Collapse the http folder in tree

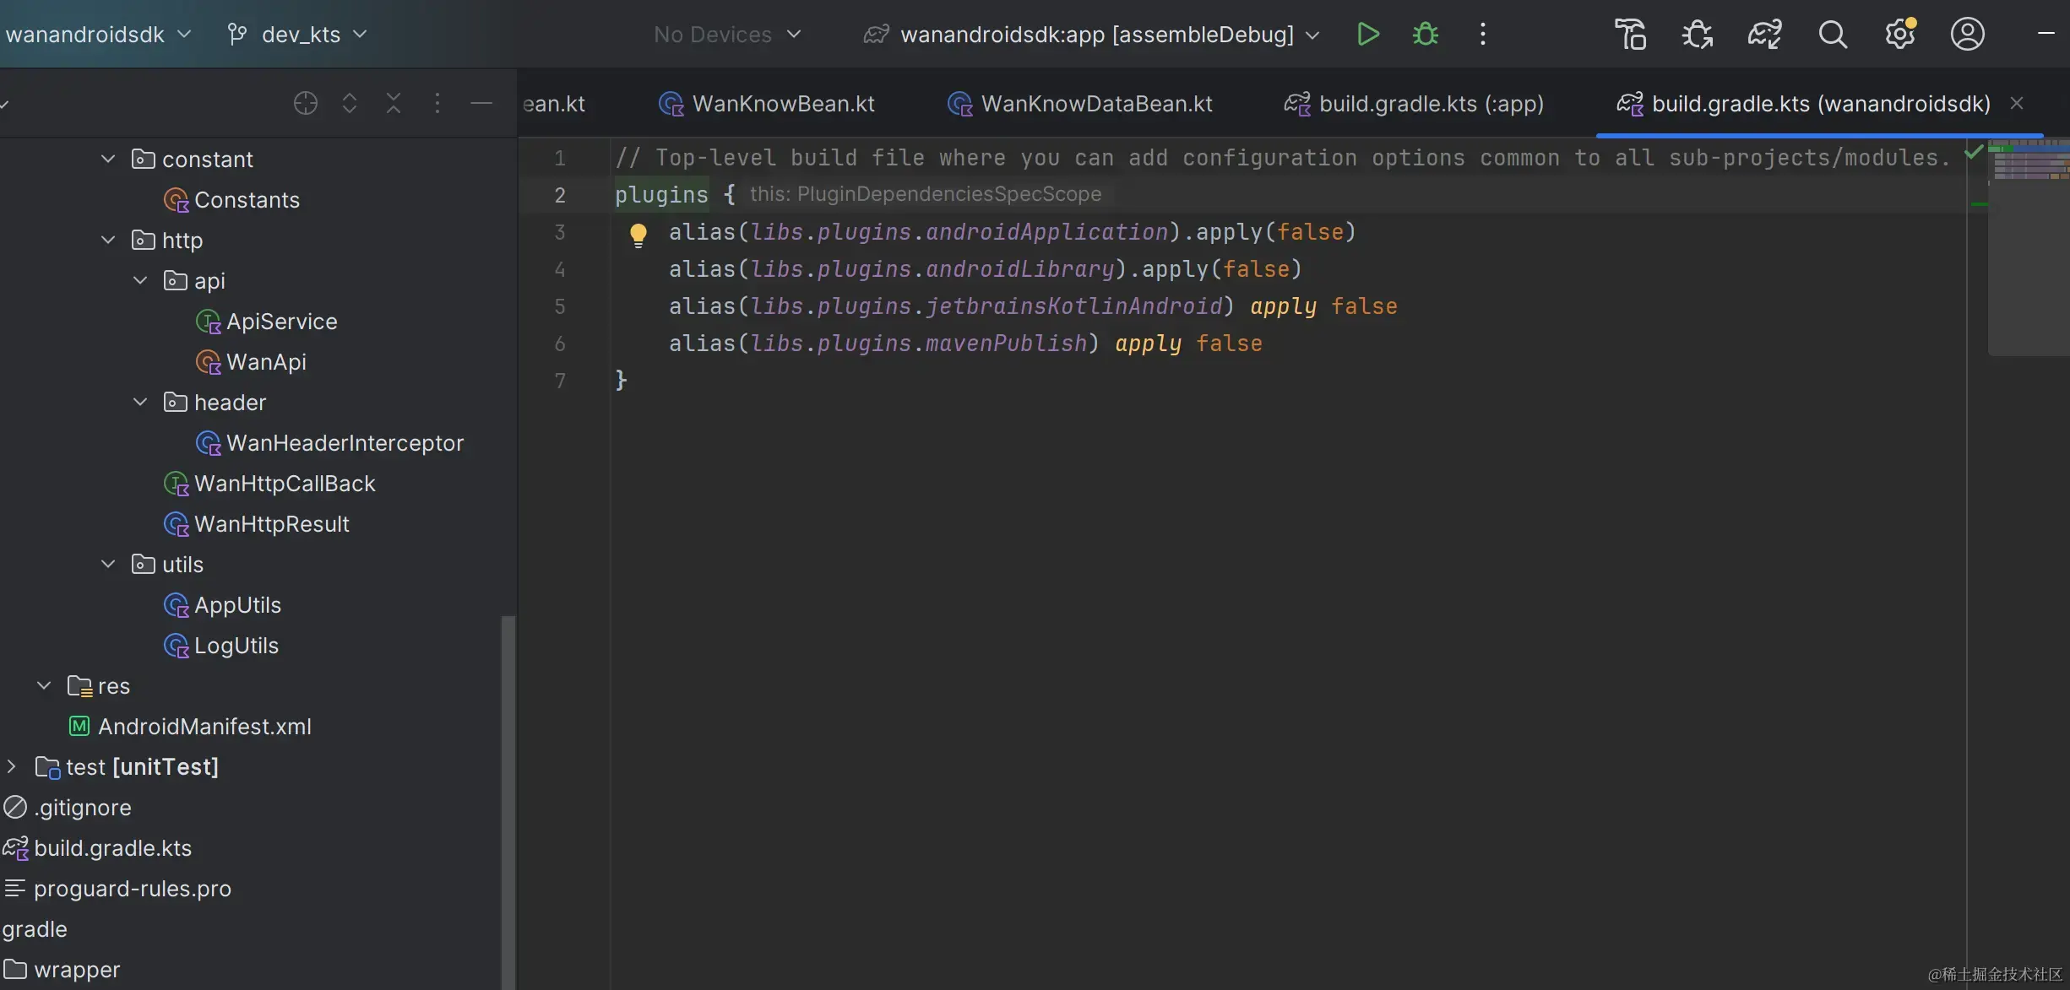108,241
